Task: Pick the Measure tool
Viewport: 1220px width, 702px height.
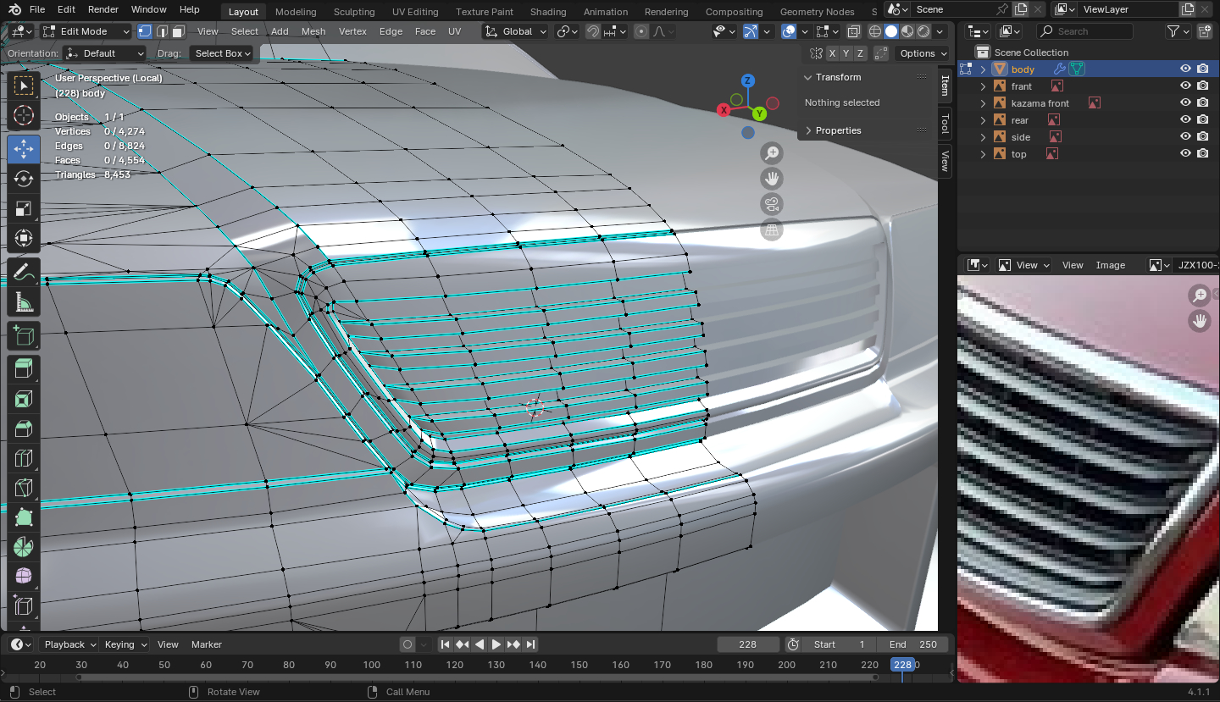Action: 24,302
